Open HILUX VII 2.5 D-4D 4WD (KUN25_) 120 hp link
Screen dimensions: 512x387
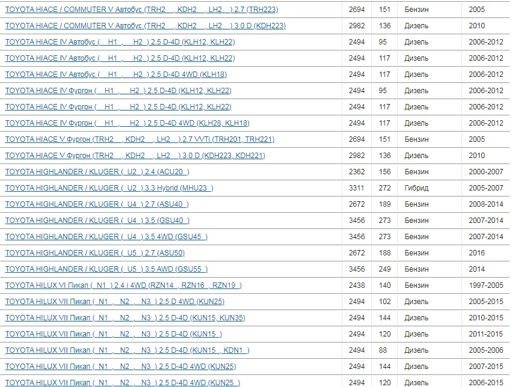(x=123, y=383)
